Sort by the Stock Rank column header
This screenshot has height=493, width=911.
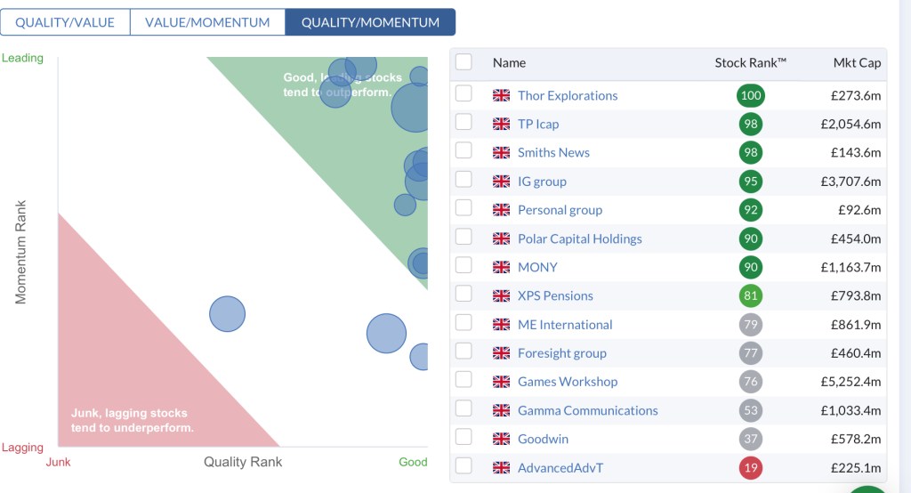tap(750, 62)
